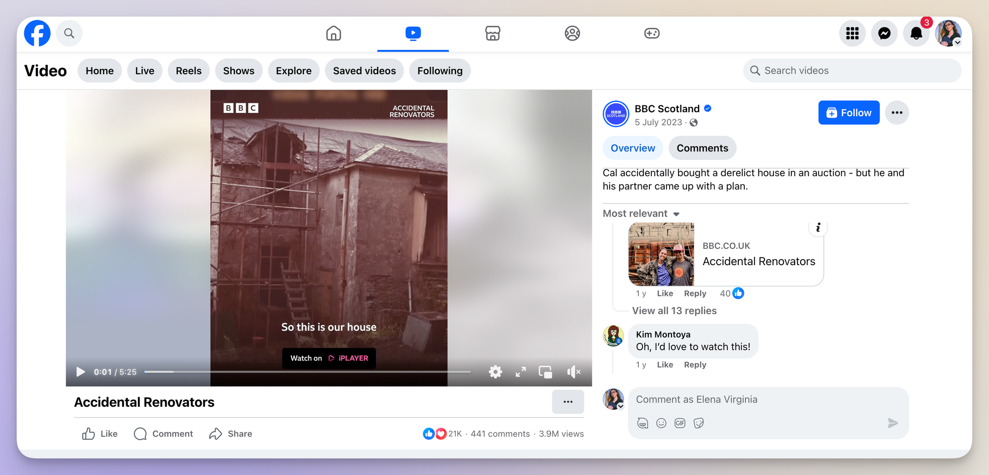
Task: Expand View all 13 replies
Action: coord(674,311)
